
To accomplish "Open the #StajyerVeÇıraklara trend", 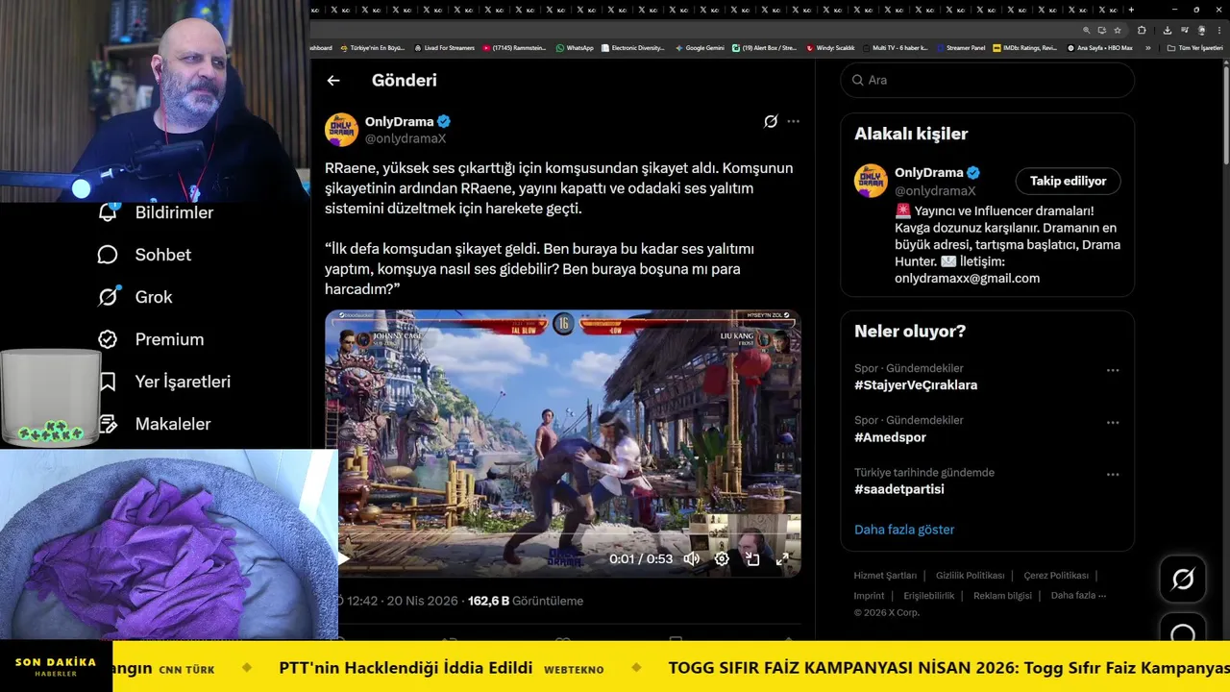I will tap(916, 385).
